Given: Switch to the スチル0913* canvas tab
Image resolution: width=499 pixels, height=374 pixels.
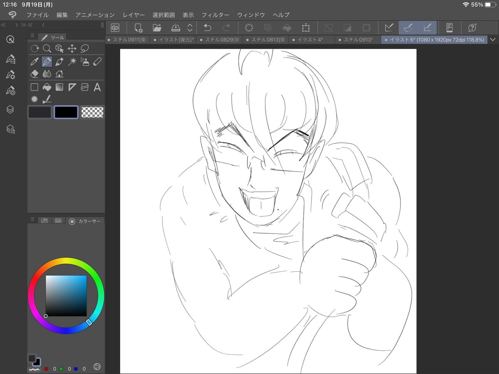Looking at the screenshot, I should pos(358,40).
